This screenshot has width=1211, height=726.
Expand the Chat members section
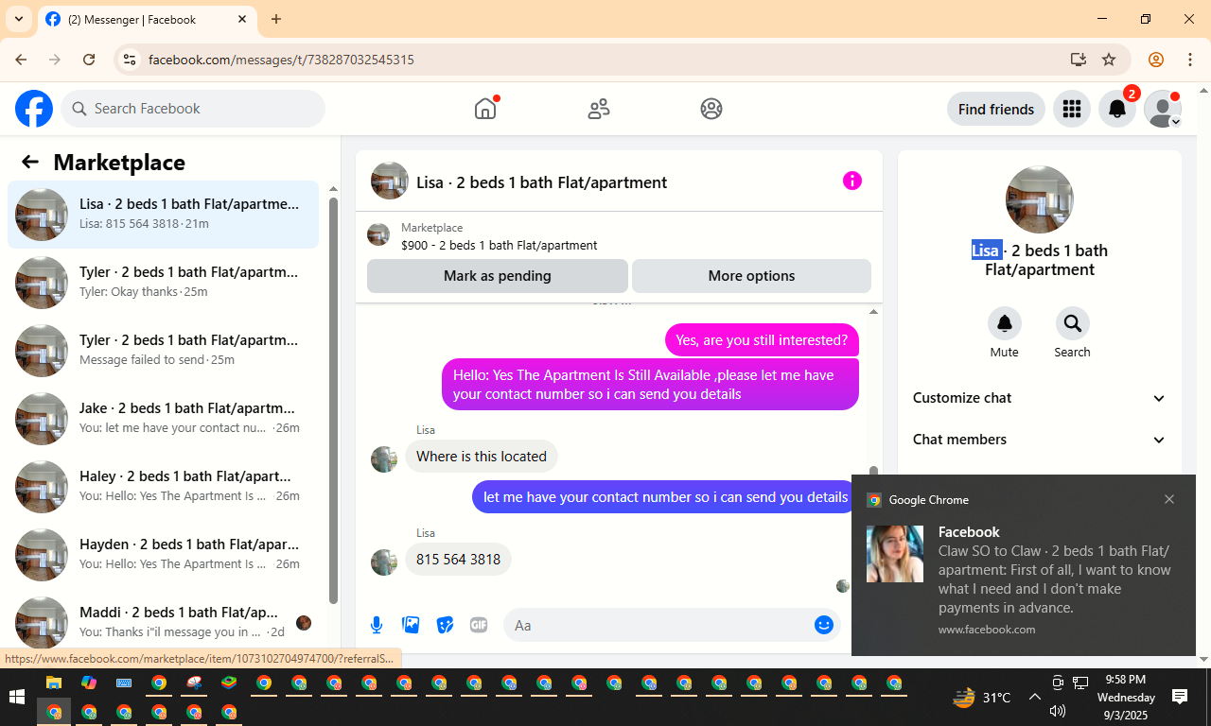coord(1040,440)
